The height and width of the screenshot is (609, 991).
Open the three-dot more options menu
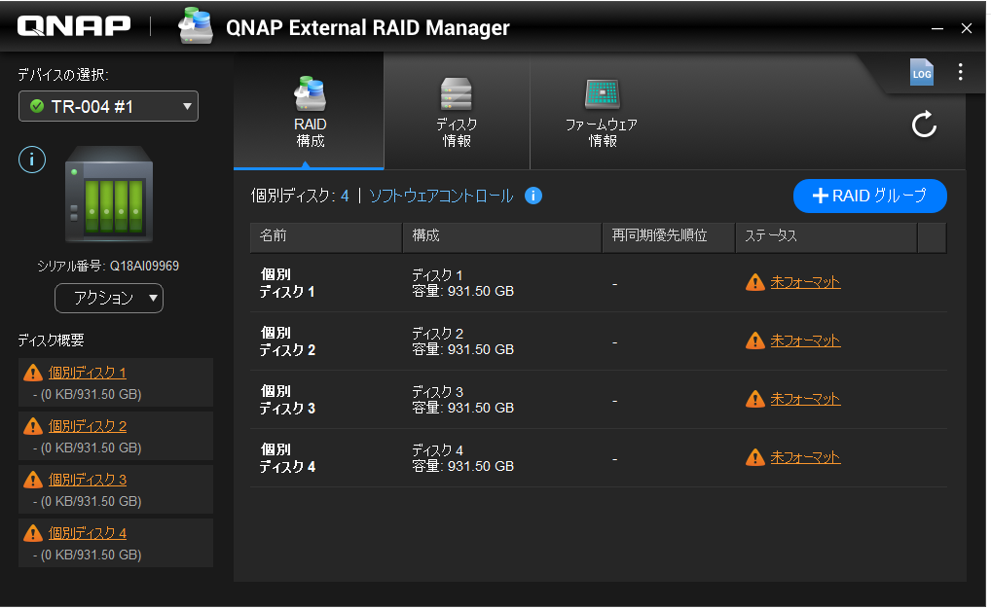point(960,72)
